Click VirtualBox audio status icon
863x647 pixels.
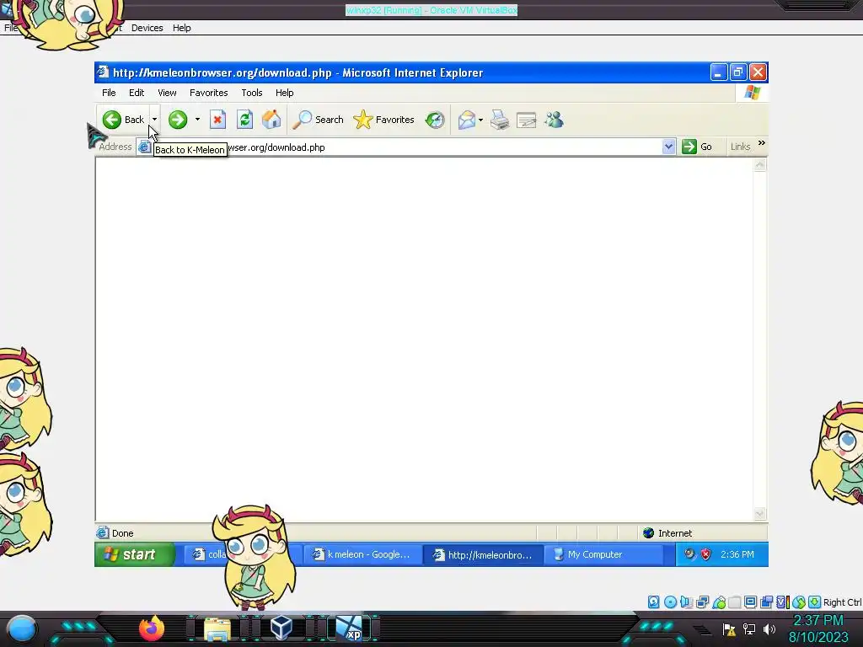[686, 602]
